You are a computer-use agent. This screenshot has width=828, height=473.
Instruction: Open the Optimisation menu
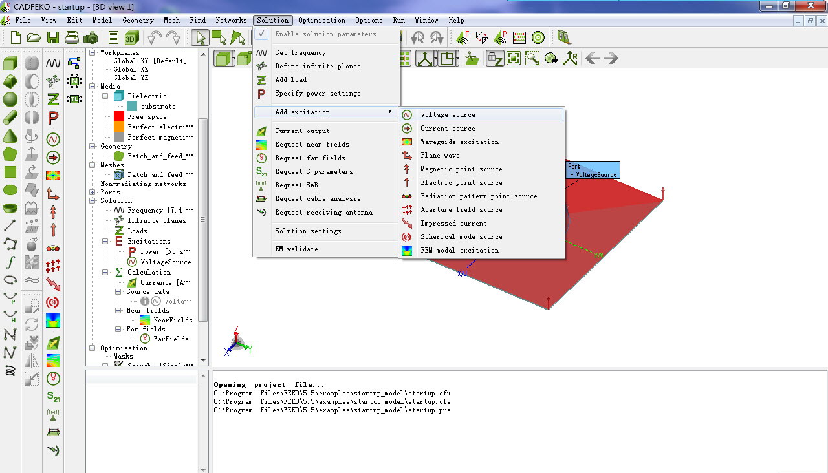(x=321, y=20)
